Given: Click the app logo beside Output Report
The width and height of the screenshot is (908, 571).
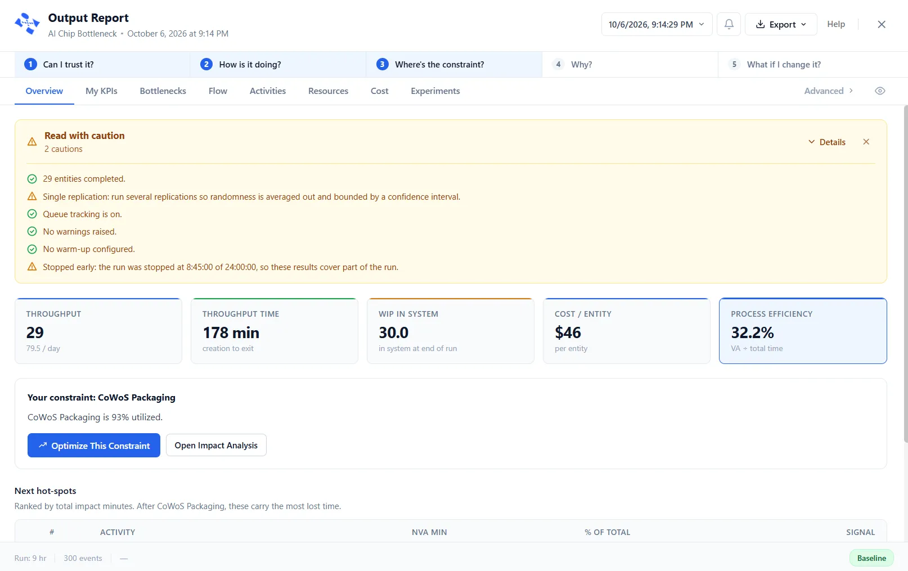Looking at the screenshot, I should tap(27, 24).
